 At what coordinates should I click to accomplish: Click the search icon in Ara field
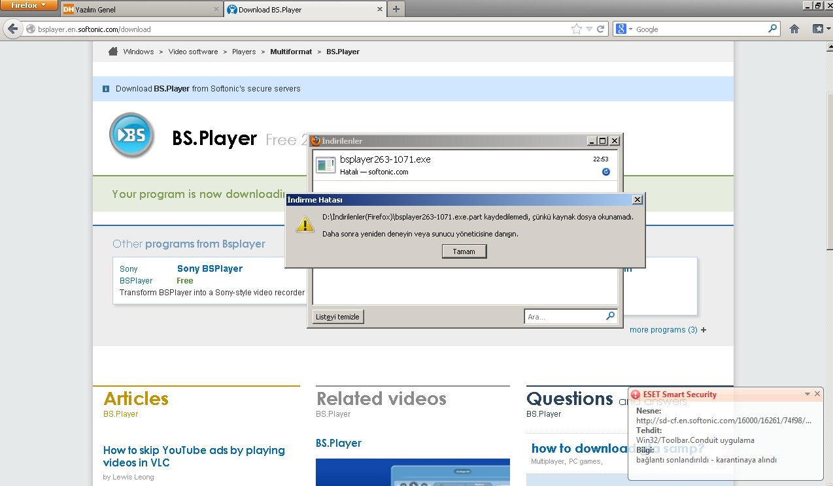(610, 316)
